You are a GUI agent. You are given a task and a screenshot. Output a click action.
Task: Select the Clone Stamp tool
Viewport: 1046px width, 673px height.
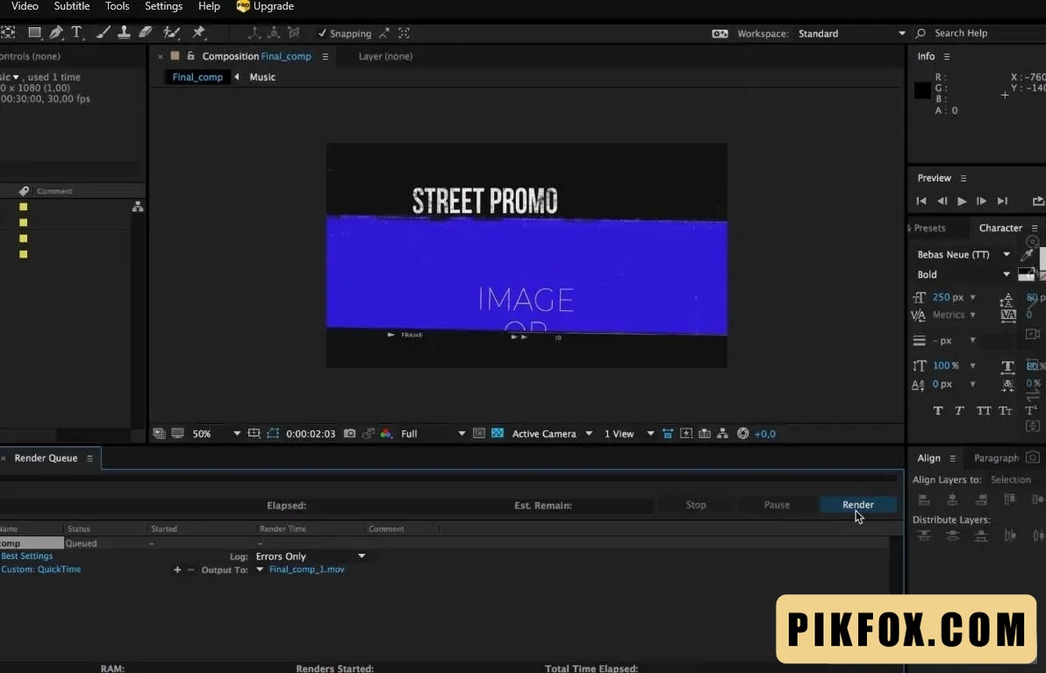(x=124, y=32)
